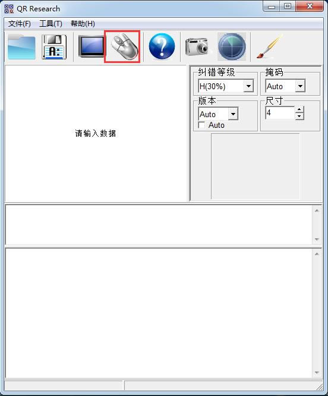This screenshot has height=396, width=328.
Task: Click the open folder icon in toolbar
Action: (21, 47)
